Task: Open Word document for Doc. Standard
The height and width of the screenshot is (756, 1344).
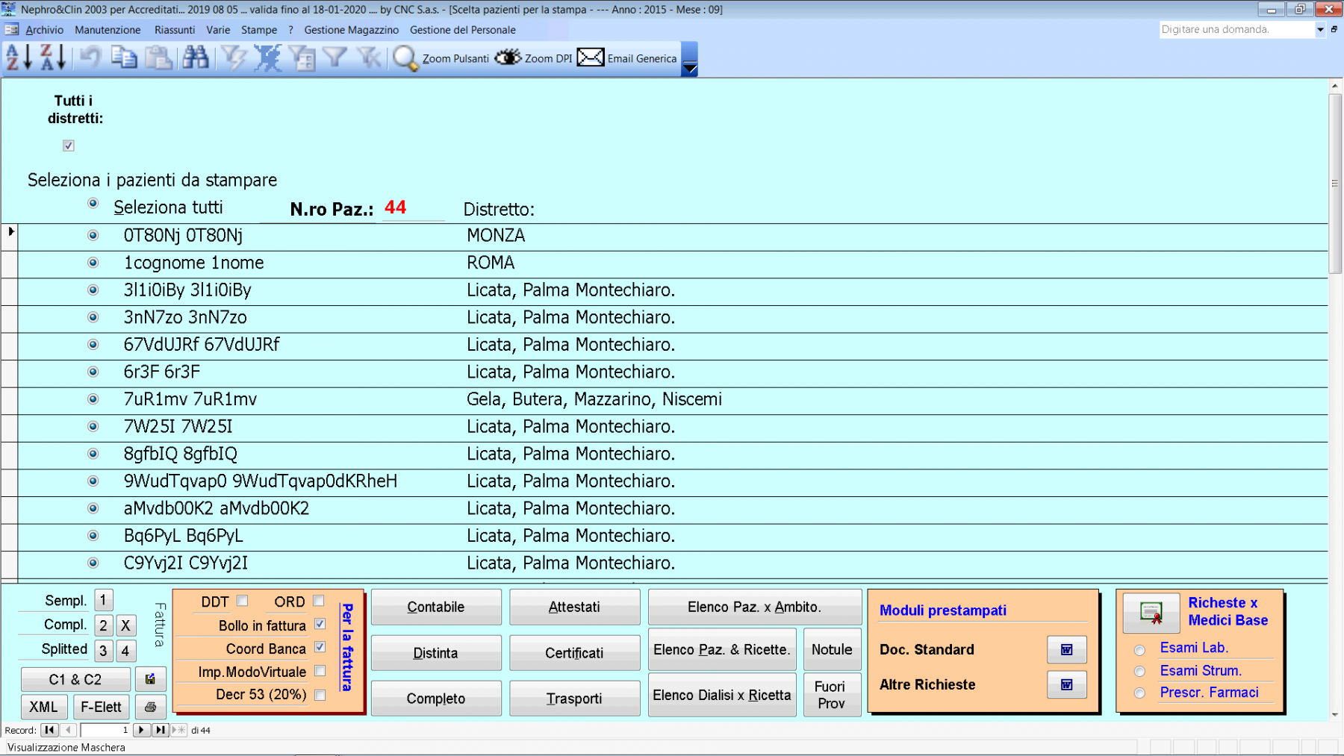Action: pyautogui.click(x=1066, y=650)
